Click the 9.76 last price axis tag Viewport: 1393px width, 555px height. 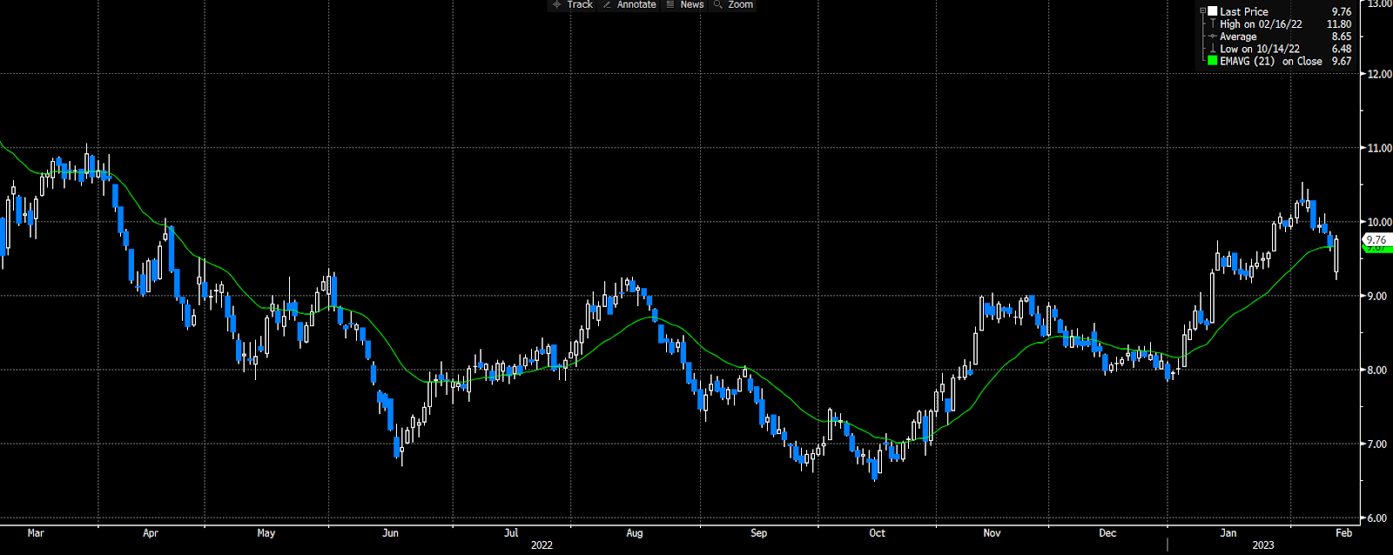[x=1376, y=239]
